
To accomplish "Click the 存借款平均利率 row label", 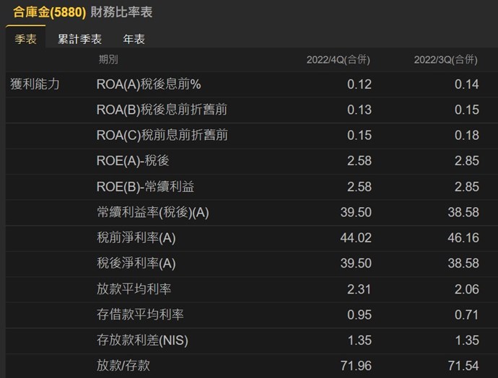I will (140, 315).
